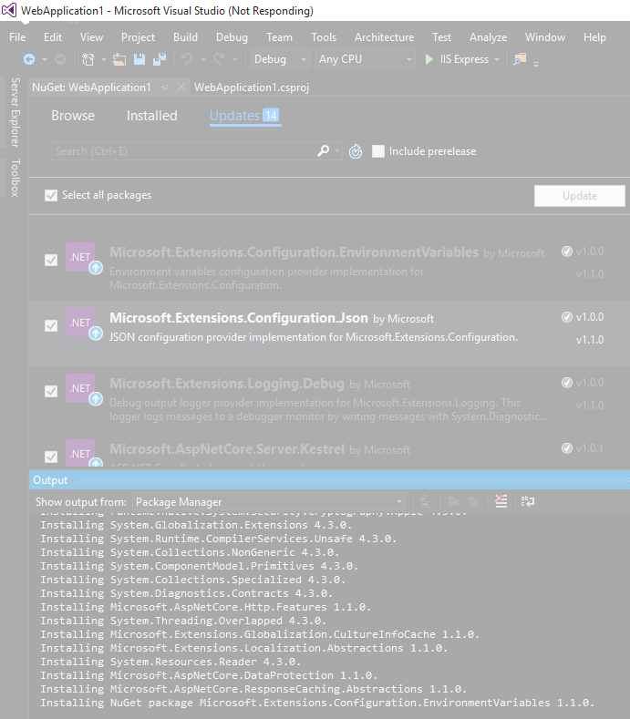The width and height of the screenshot is (630, 719).
Task: Open the Any CPU platform dropdown
Action: coord(365,59)
